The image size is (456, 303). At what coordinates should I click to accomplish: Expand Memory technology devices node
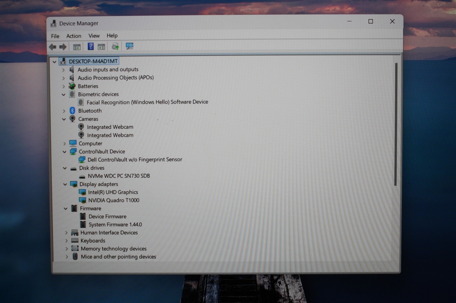click(66, 249)
